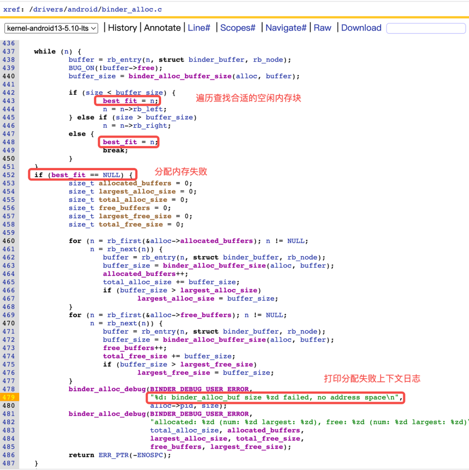This screenshot has width=469, height=470.
Task: Open ERR_PTR symbol on line 486
Action: tap(113, 455)
